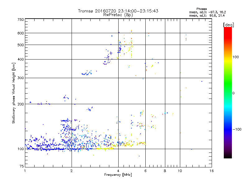Click the x-axis tick label "16"
This screenshot has height=186, width=249.
click(x=212, y=171)
